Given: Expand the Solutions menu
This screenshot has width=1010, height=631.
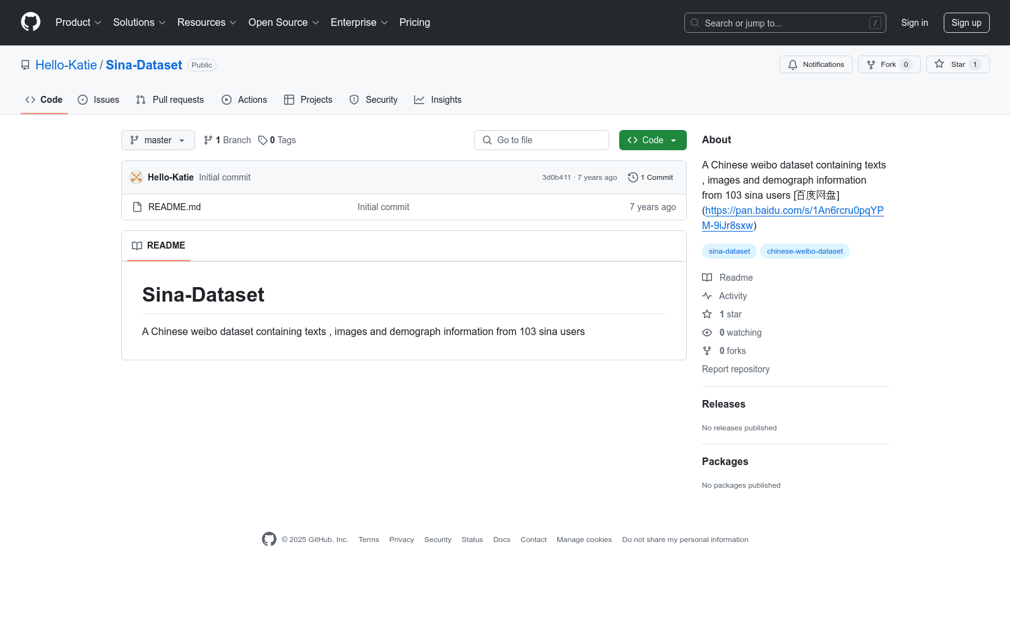Looking at the screenshot, I should pyautogui.click(x=139, y=22).
